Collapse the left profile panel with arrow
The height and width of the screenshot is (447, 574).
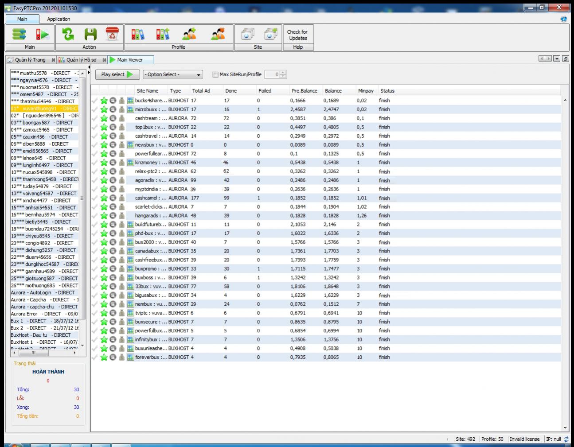tap(89, 67)
